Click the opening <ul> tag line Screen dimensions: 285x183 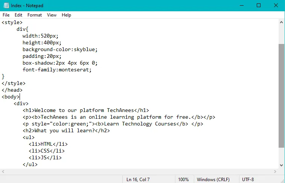pos(29,137)
